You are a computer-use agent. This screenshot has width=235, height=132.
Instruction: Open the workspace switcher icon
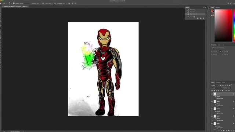[x=232, y=3]
